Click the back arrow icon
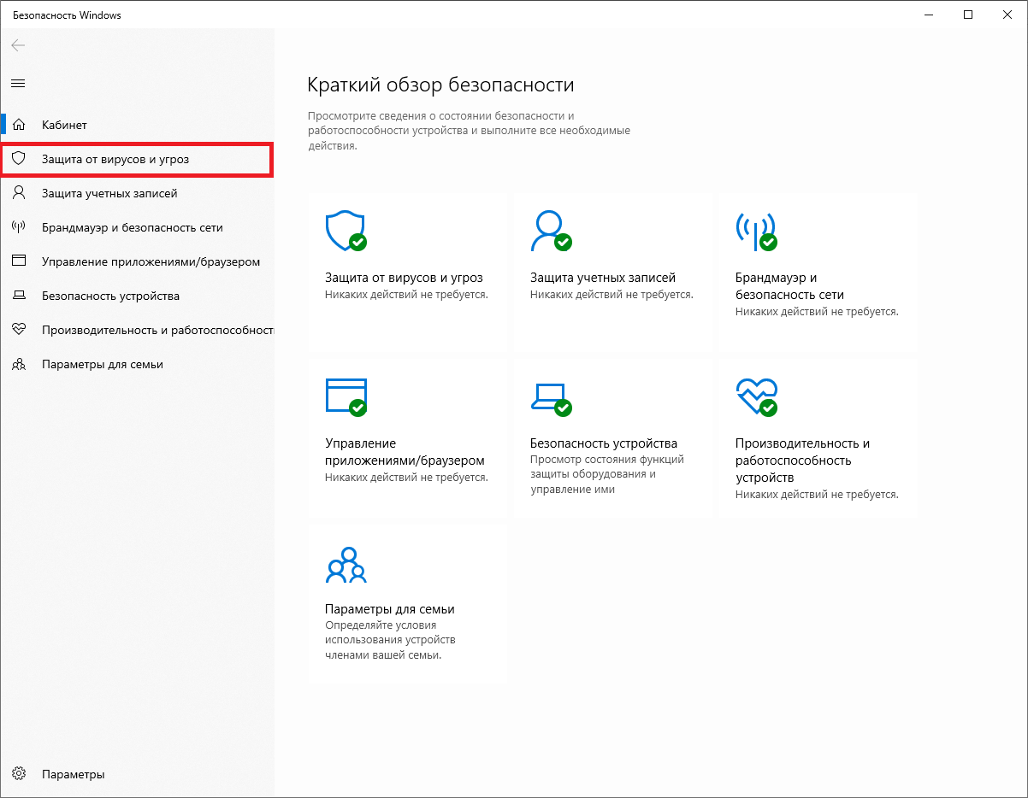1028x798 pixels. click(x=18, y=45)
